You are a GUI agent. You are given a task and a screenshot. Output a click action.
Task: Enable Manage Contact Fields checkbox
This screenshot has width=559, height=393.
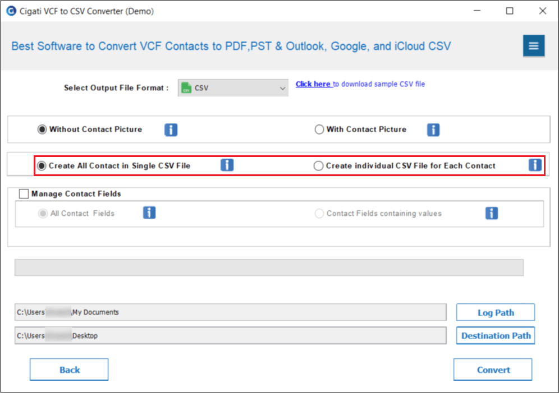coord(24,193)
